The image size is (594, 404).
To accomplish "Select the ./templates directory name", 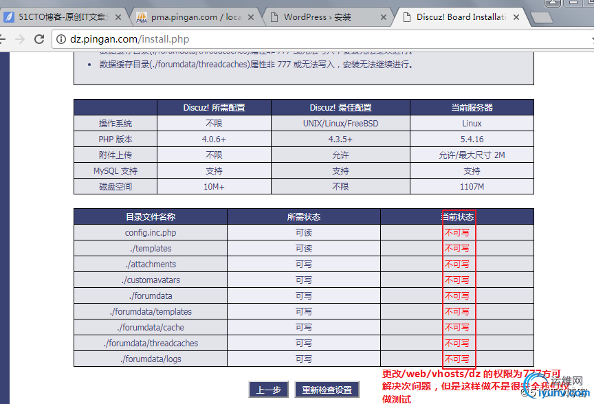I will [151, 249].
